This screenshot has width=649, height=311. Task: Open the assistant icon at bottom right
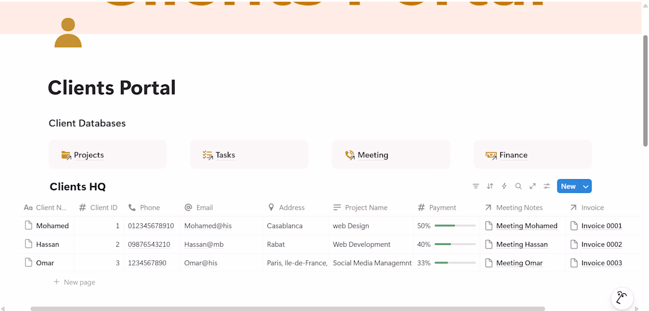[622, 298]
